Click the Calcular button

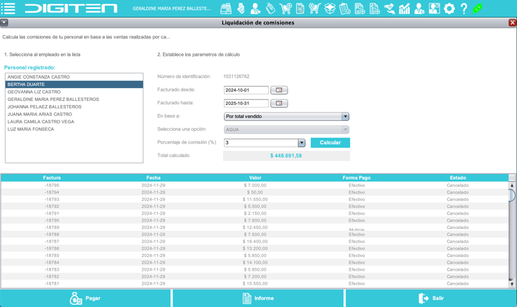[330, 143]
